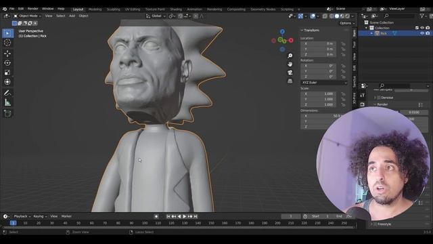Toggle X-Ray view button
This screenshot has width=433, height=244.
tap(325, 16)
